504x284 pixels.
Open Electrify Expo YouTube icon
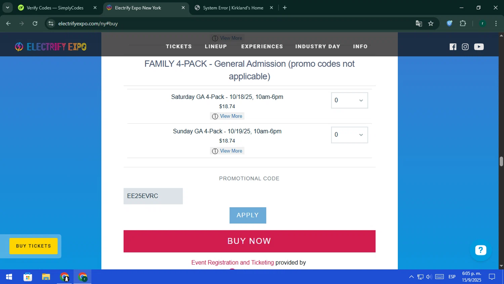pyautogui.click(x=479, y=47)
